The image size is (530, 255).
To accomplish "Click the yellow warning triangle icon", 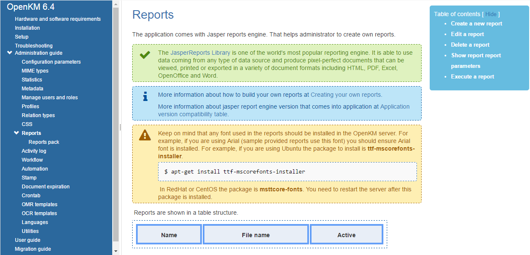I will pyautogui.click(x=145, y=135).
